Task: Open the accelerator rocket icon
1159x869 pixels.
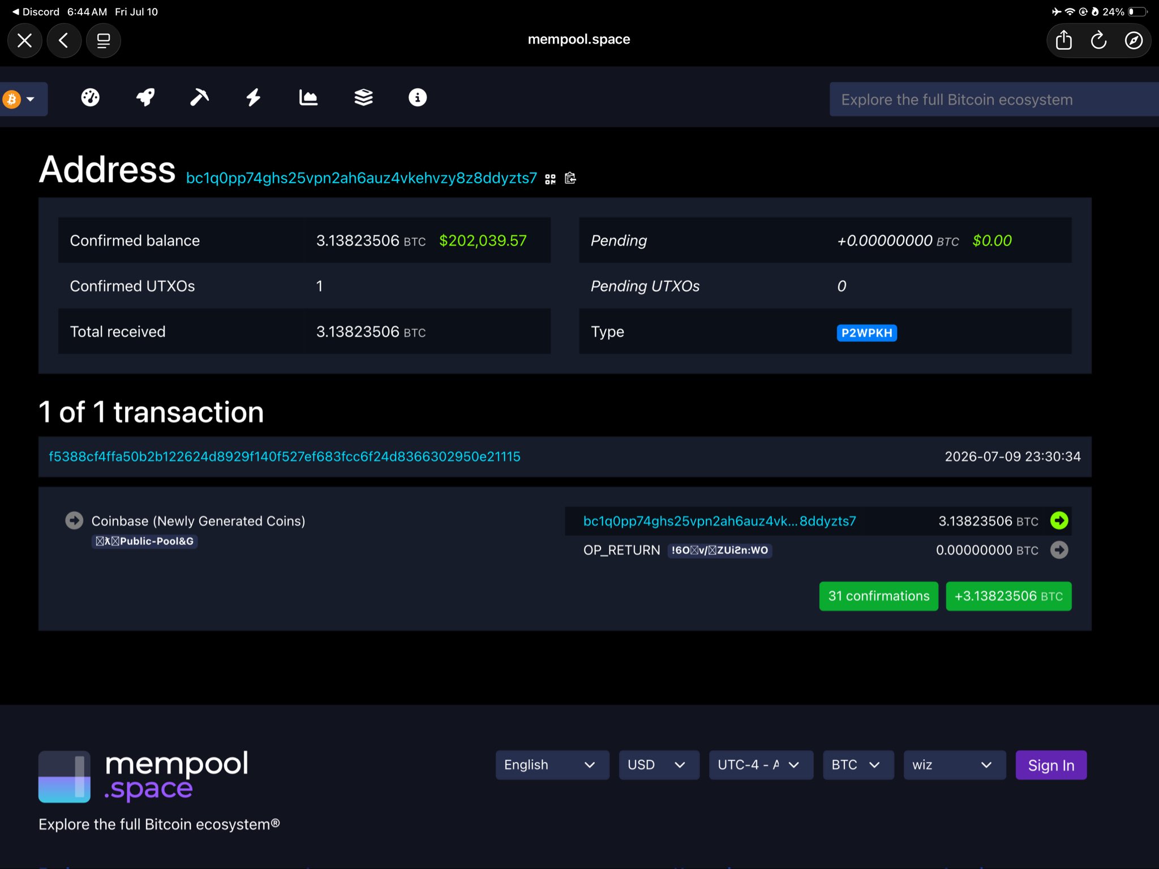Action: pos(145,98)
